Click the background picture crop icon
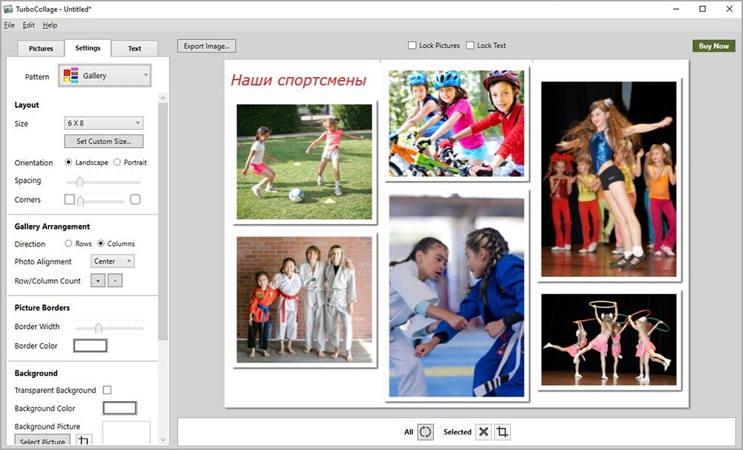 pos(83,441)
